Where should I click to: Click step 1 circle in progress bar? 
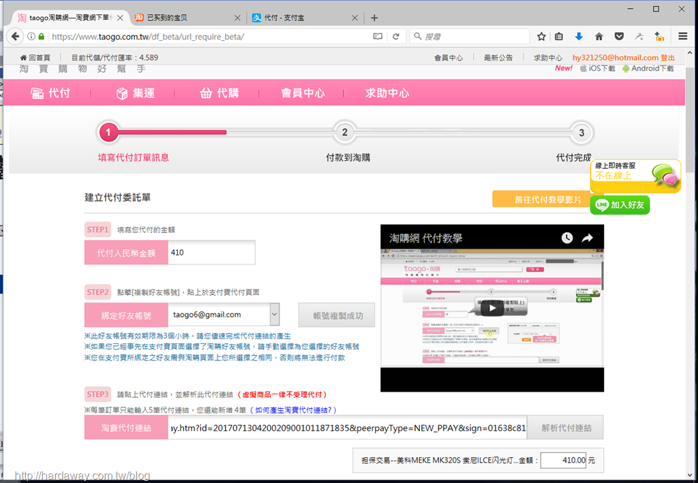coord(108,132)
